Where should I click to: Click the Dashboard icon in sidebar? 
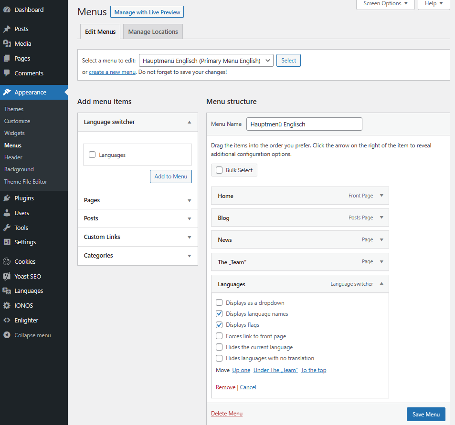point(7,10)
